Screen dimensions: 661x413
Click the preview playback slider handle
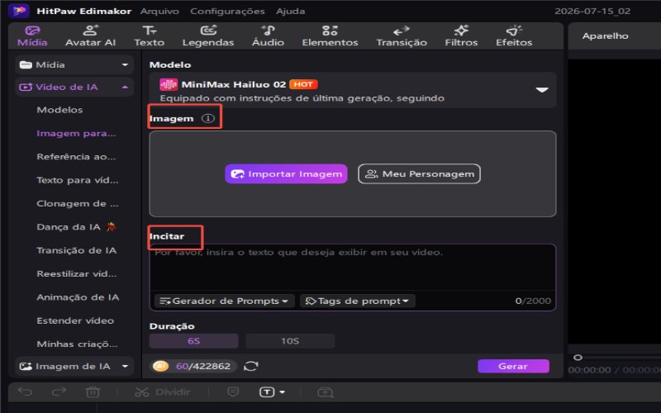click(578, 358)
